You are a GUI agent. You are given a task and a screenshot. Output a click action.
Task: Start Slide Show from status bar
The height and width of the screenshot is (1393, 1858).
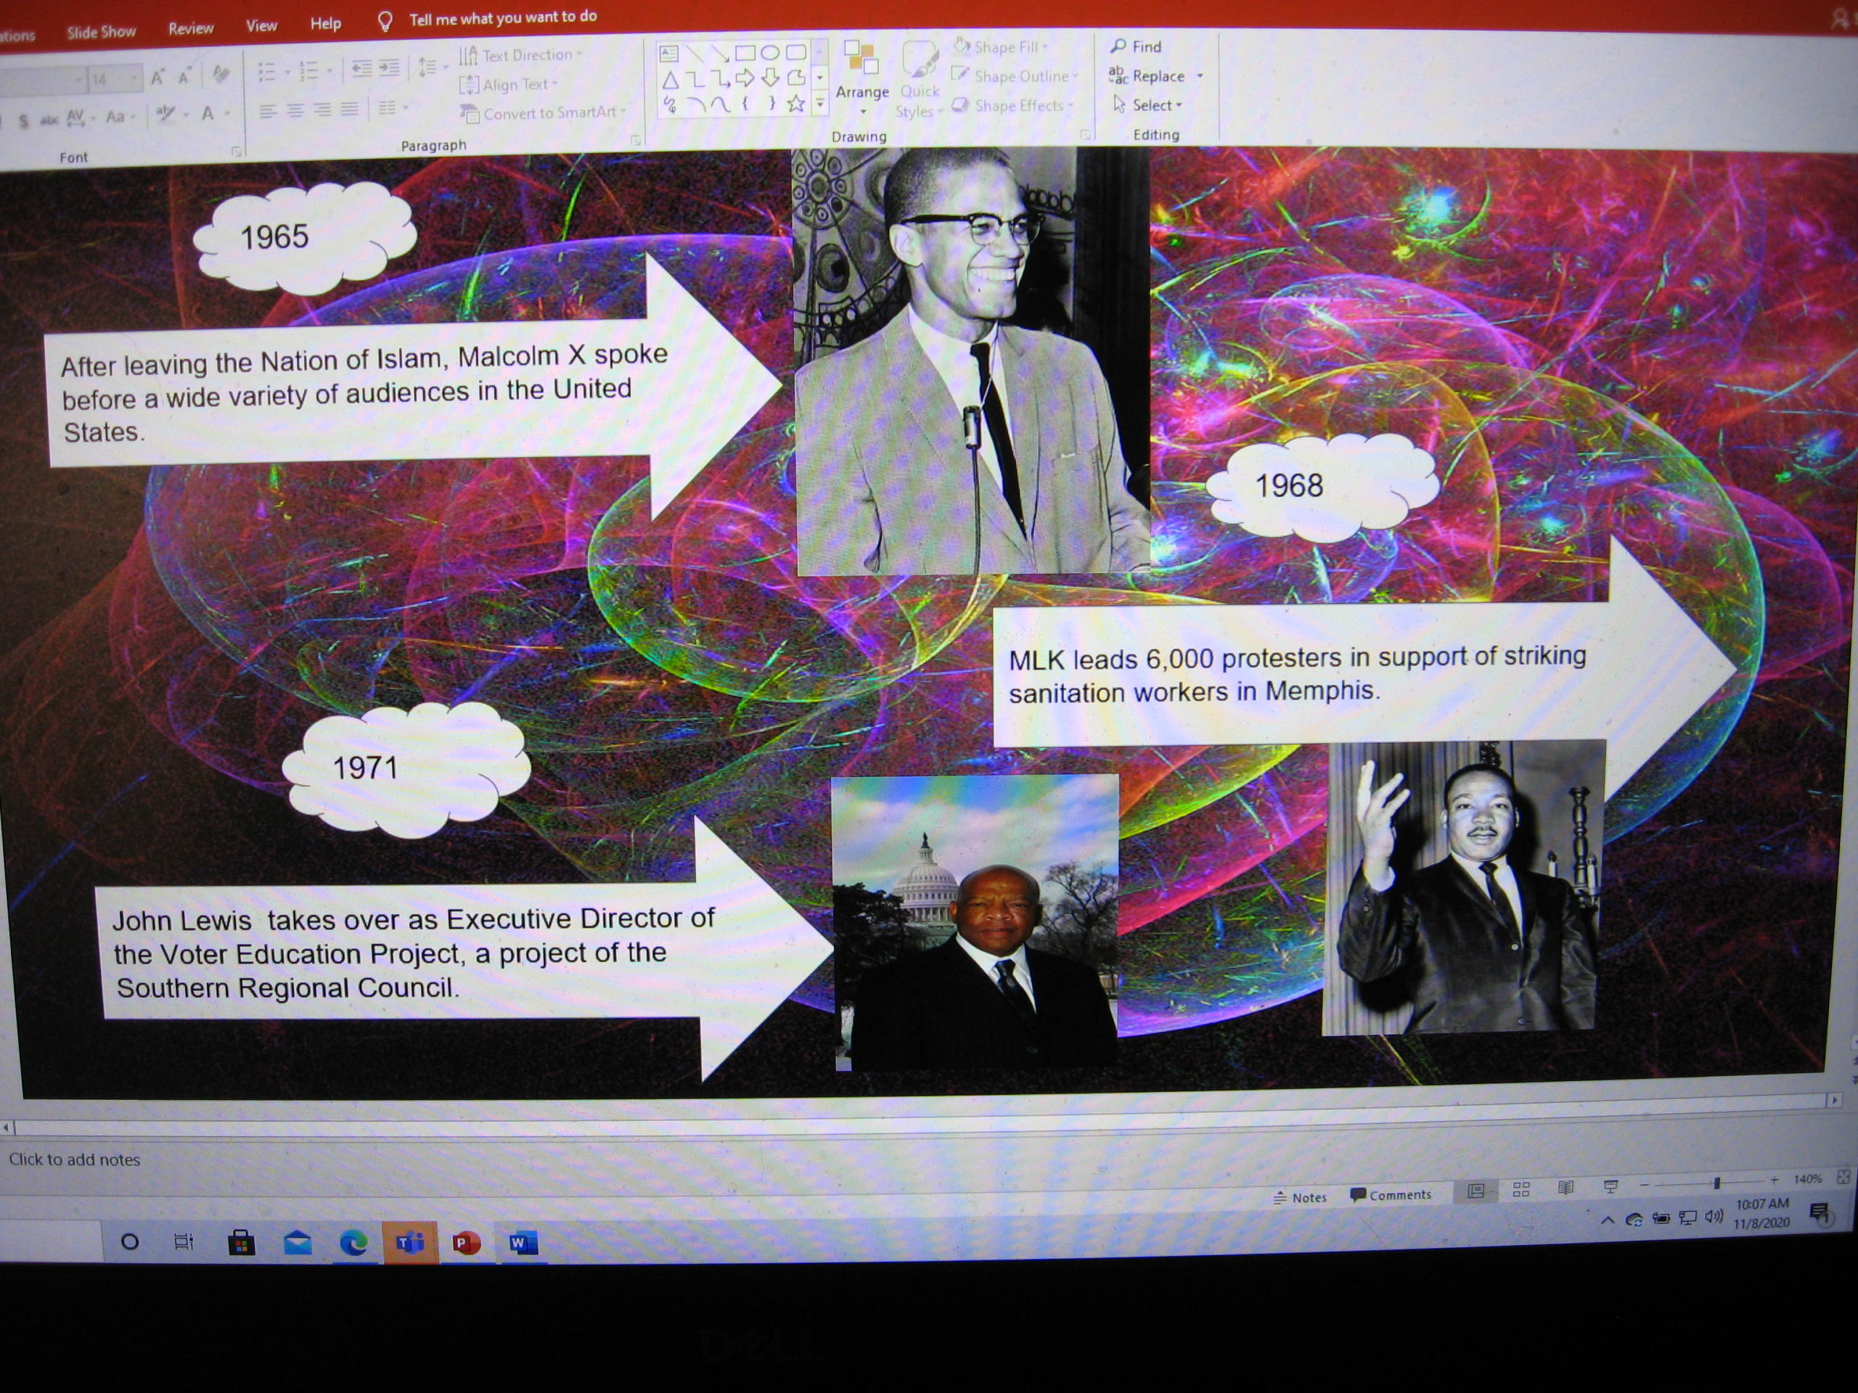point(1611,1186)
